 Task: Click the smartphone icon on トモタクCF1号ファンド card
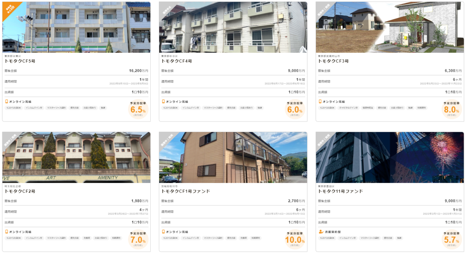[163, 232]
